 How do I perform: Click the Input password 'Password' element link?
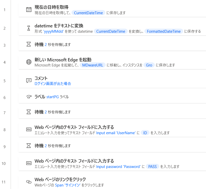[x=118, y=167]
